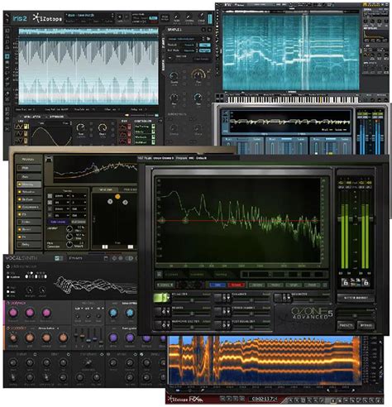Click the first pink Polyvox knob in VocalSynth
392x407 pixels.
[12, 313]
